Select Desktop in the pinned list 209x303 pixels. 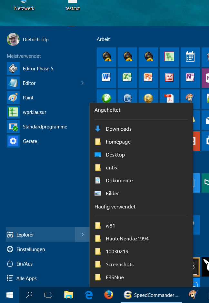point(115,155)
